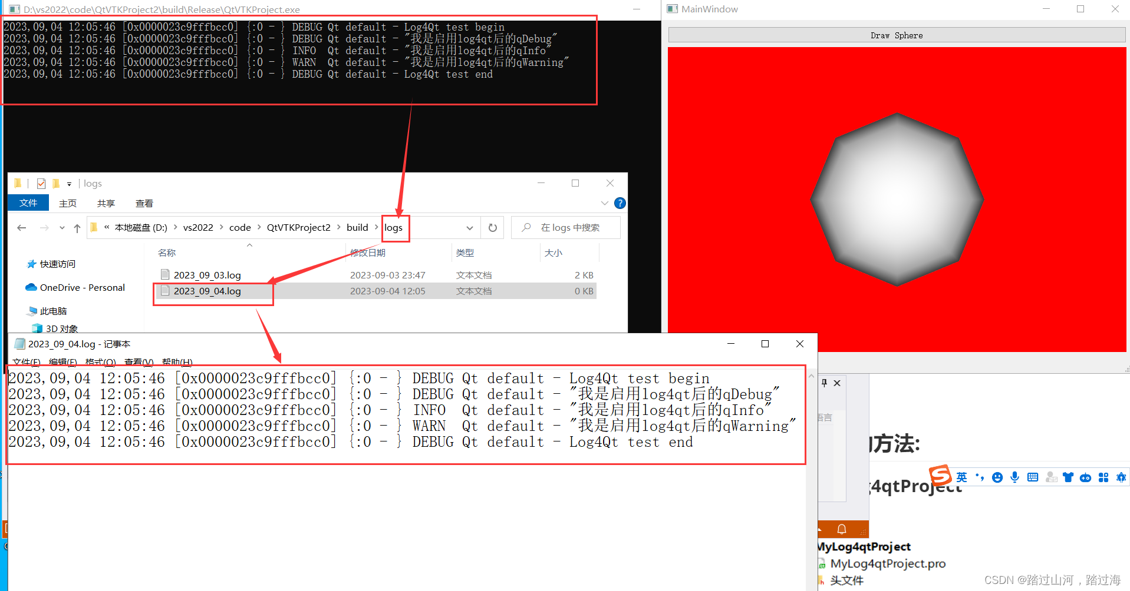Click the Draw Sphere button in MainWindow

click(897, 35)
